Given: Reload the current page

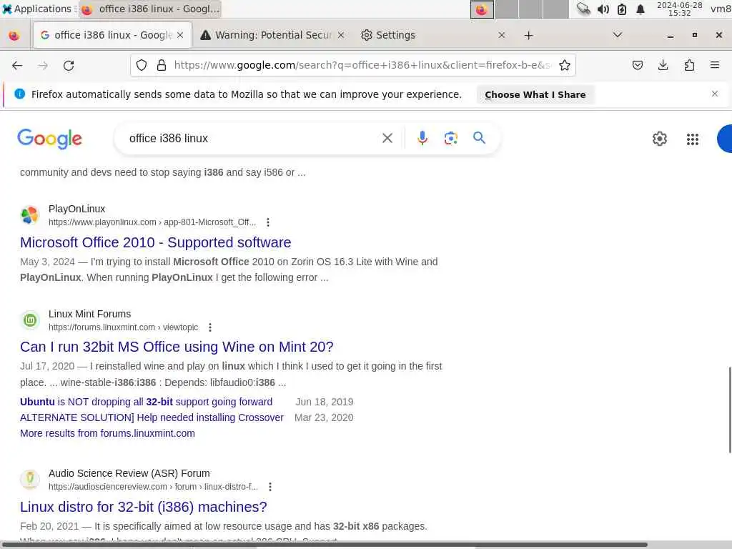Looking at the screenshot, I should (x=69, y=66).
